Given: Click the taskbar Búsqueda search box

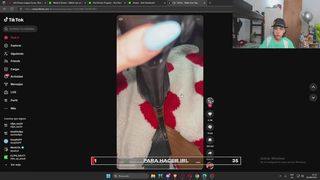Looking at the screenshot, I should pos(130,176).
